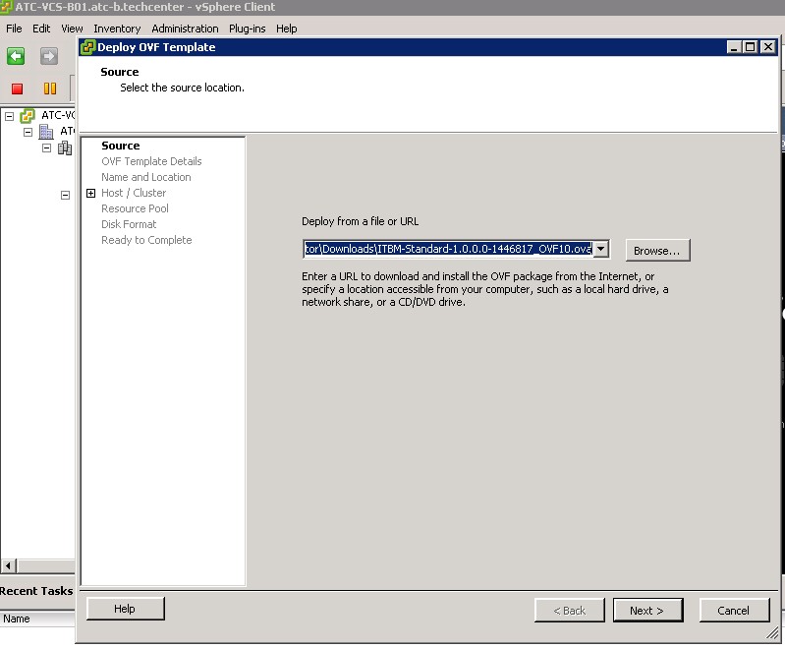Click the Deploy OVF Template title icon
Image resolution: width=785 pixels, height=648 pixels.
click(x=88, y=47)
